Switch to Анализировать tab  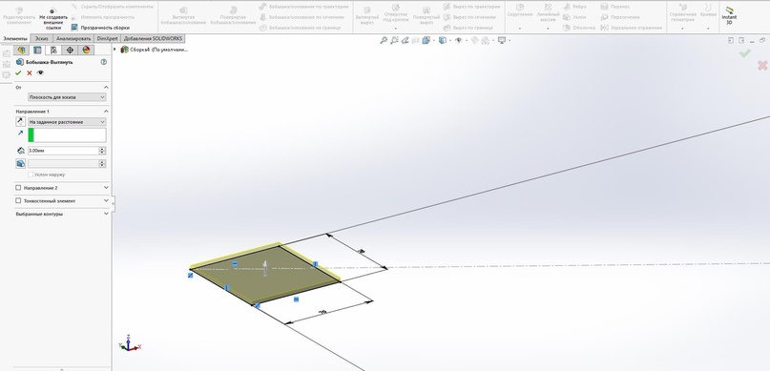pyautogui.click(x=73, y=38)
